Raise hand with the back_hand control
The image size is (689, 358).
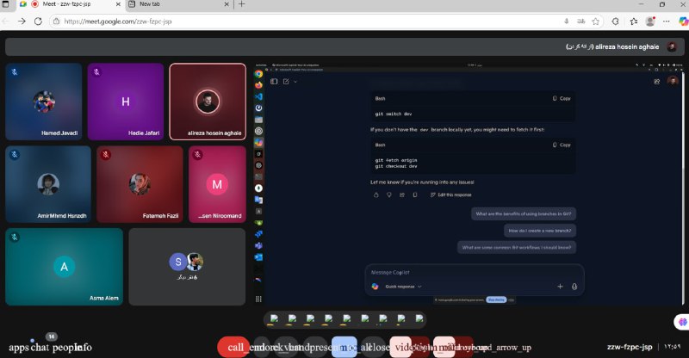pos(286,347)
